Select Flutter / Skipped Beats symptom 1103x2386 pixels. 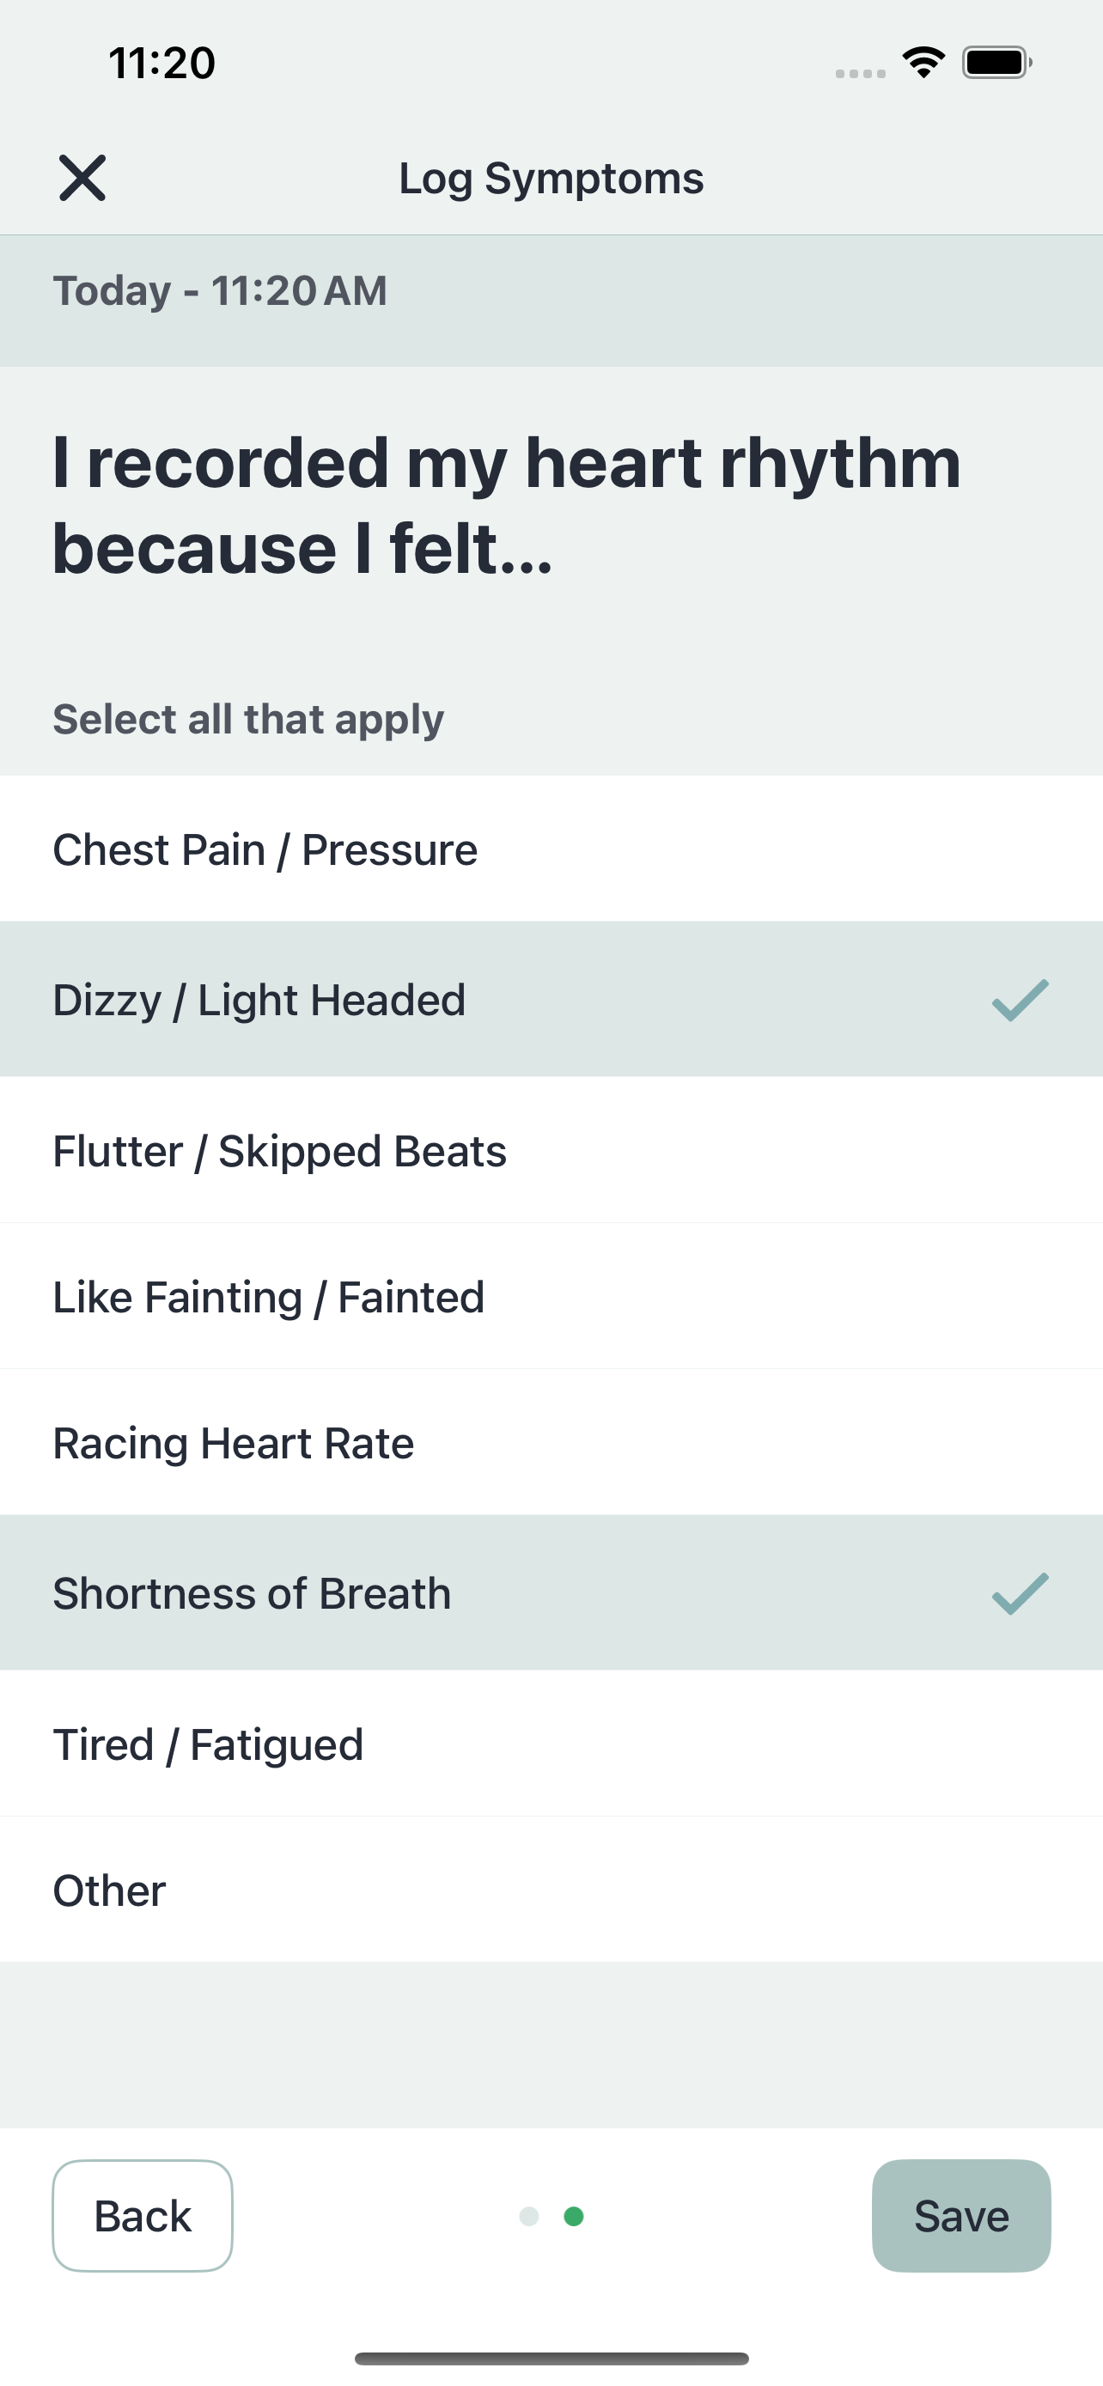551,1150
